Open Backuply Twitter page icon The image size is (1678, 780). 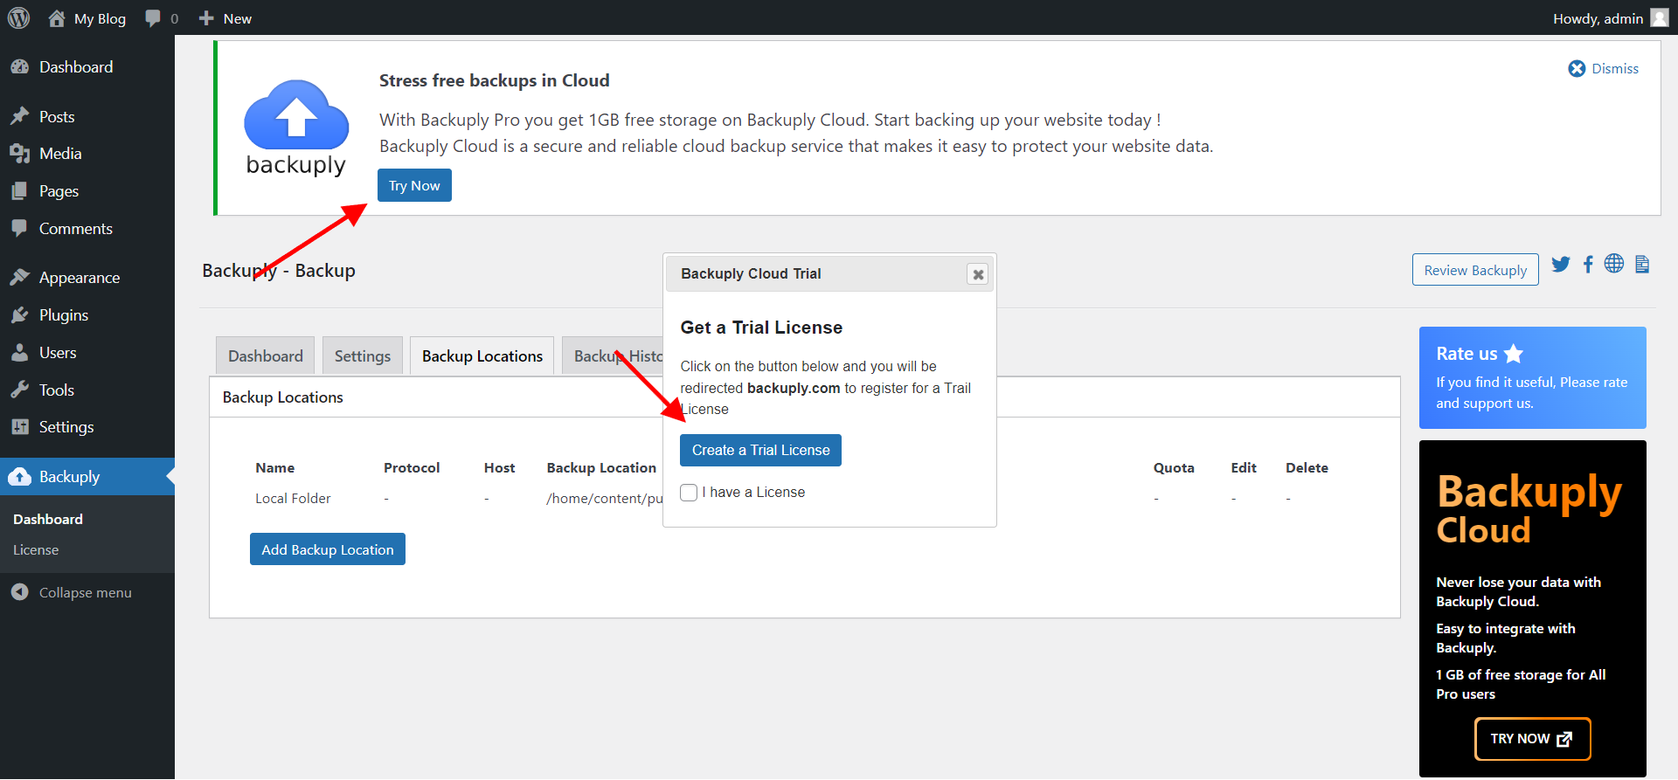point(1561,264)
